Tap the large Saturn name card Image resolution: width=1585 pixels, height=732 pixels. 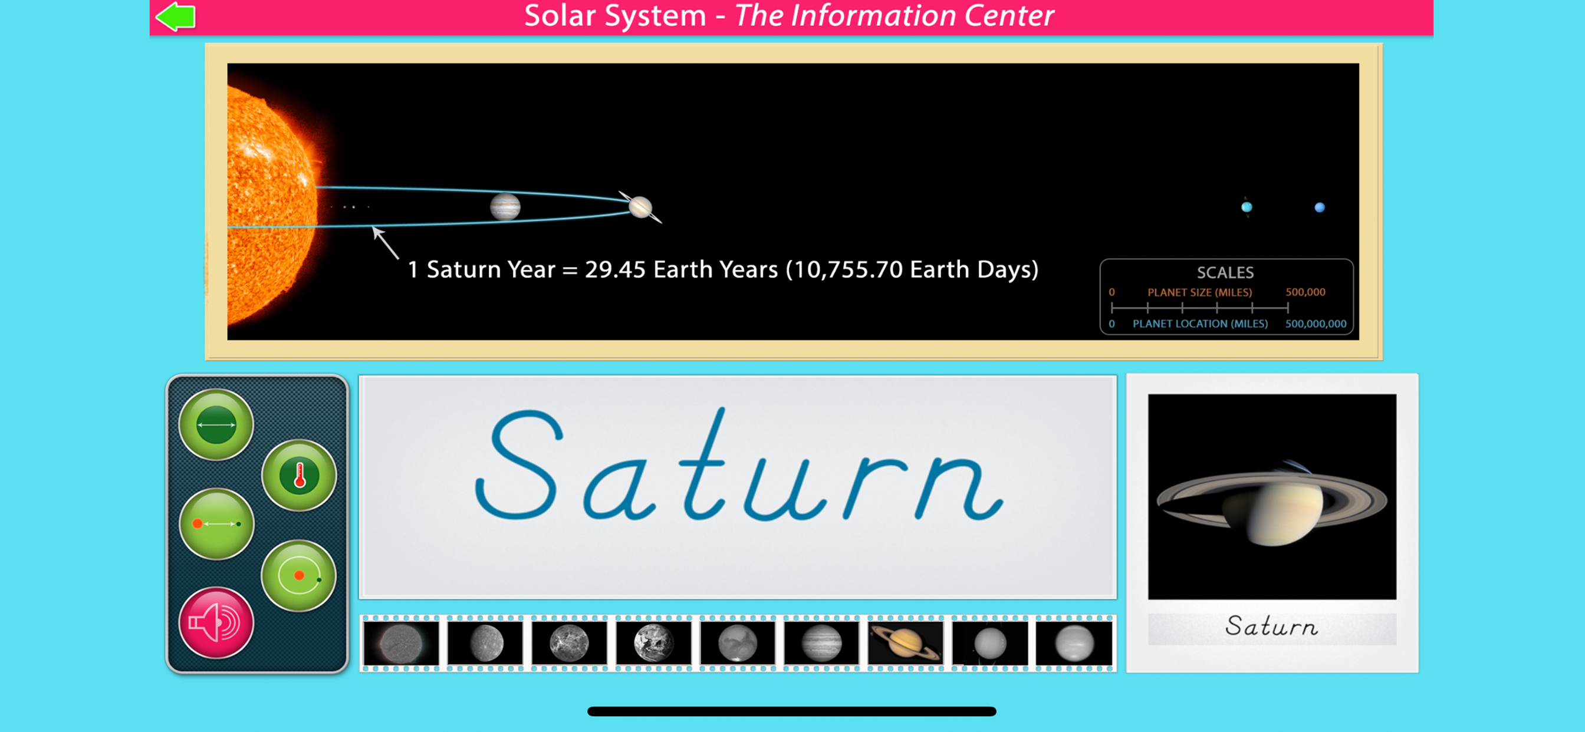(737, 486)
